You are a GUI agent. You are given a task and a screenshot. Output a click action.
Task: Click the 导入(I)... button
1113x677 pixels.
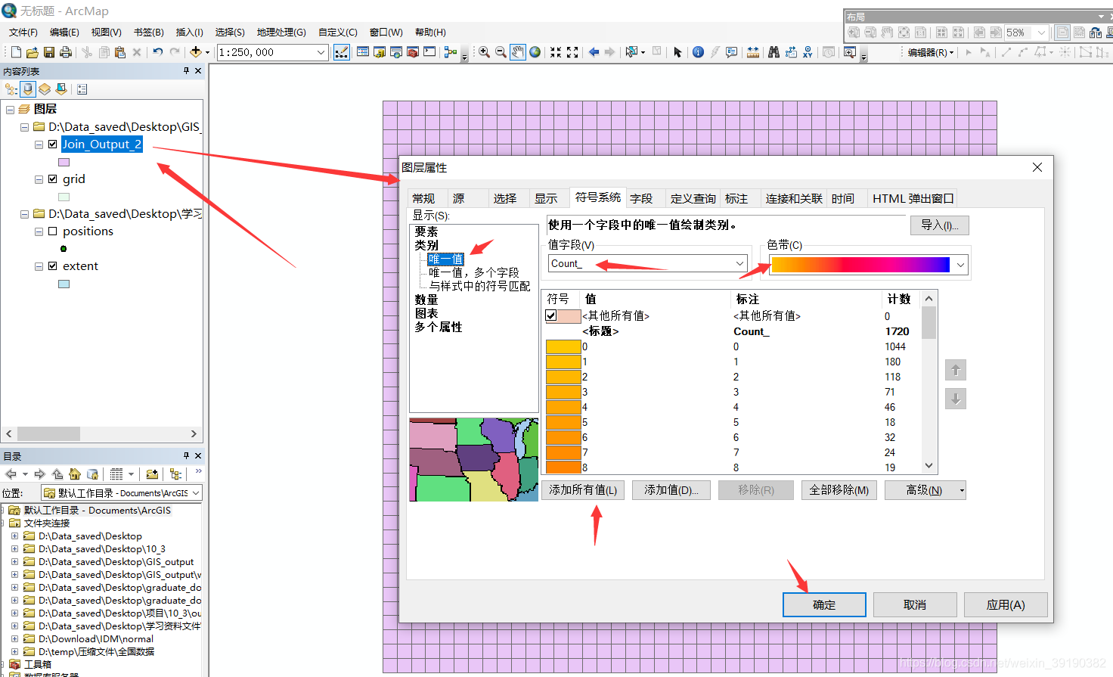coord(939,225)
